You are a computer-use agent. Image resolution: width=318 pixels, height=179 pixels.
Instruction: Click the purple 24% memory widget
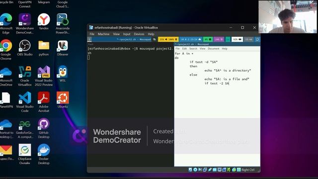[x=219, y=39]
